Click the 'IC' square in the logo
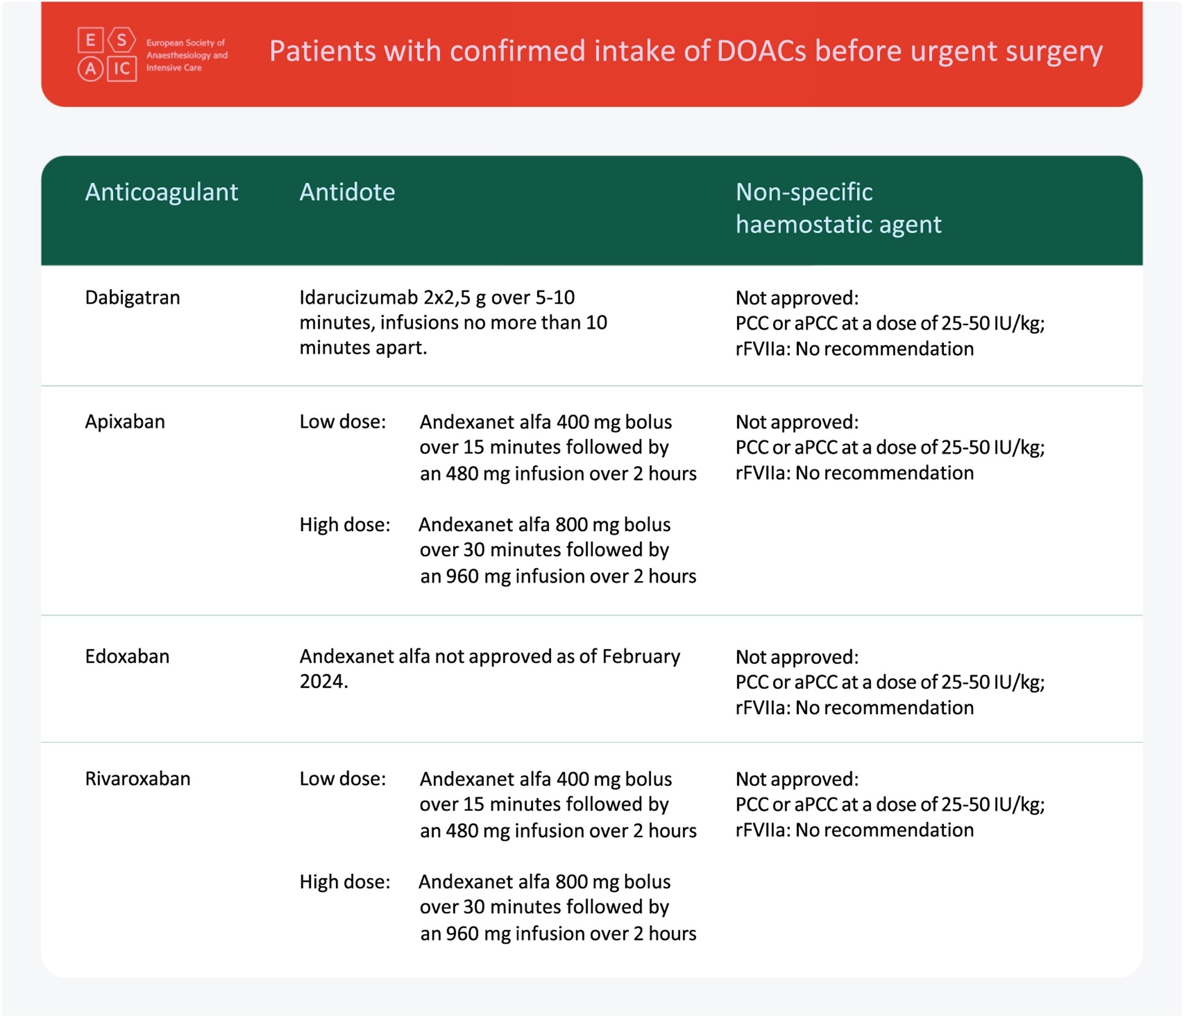The width and height of the screenshot is (1184, 1016). click(x=122, y=69)
